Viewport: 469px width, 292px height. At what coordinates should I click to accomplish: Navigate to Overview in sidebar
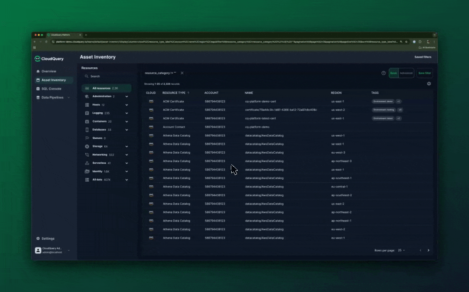49,71
